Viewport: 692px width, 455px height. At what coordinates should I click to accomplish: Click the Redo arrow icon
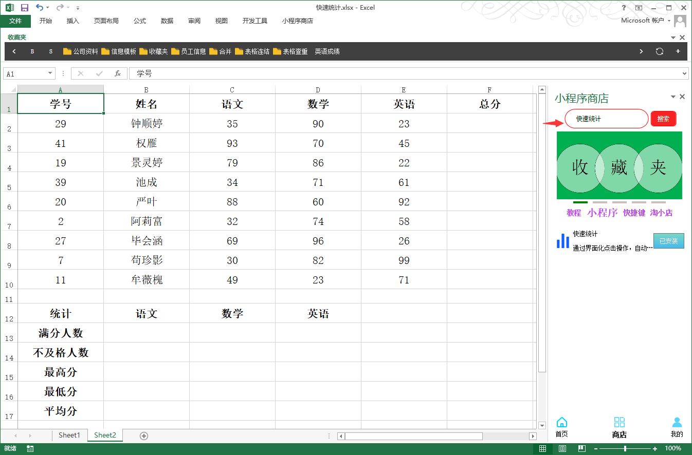coord(60,8)
